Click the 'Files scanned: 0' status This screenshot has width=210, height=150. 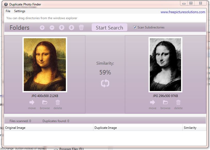(x=20, y=121)
